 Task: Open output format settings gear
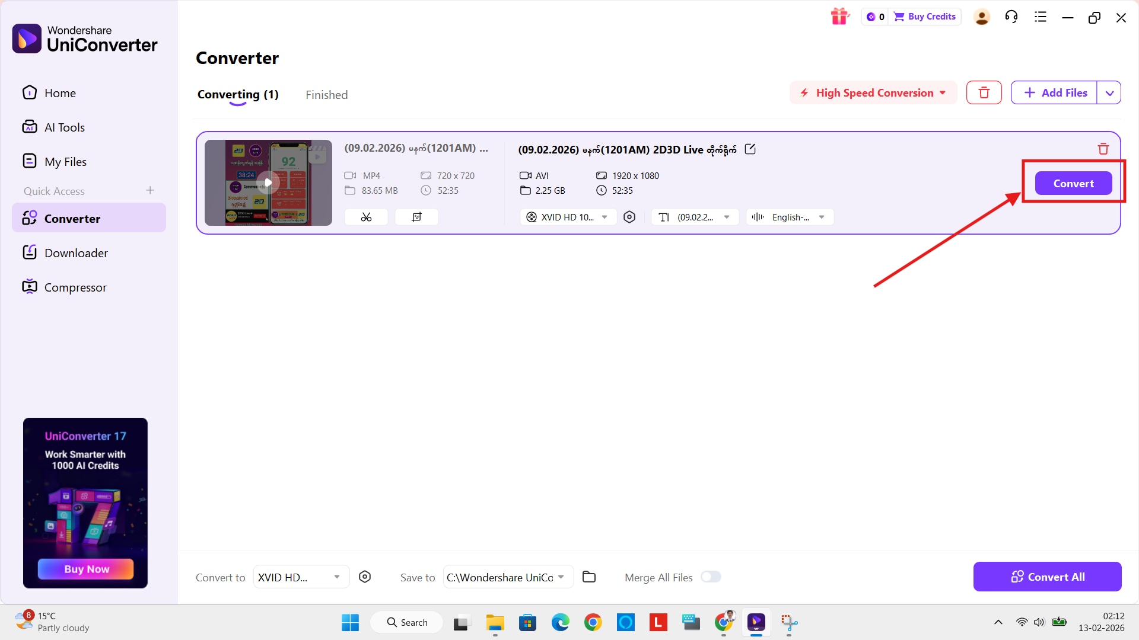(x=629, y=217)
